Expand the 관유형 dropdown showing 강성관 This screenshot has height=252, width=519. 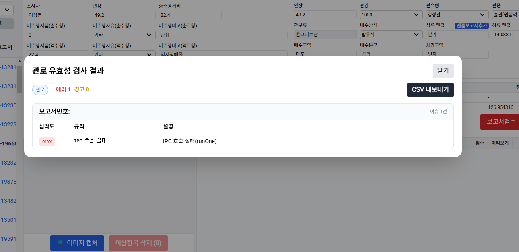[x=457, y=15]
